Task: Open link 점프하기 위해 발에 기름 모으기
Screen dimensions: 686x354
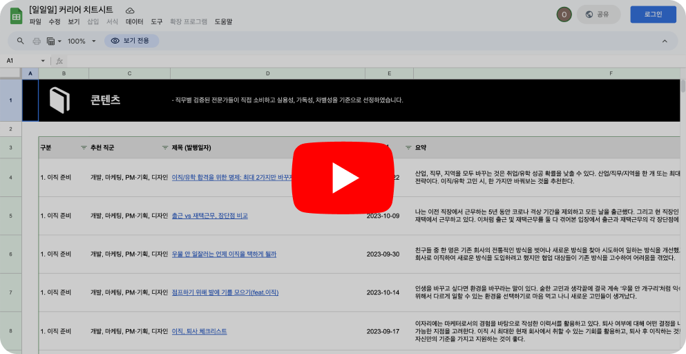Action: 225,292
